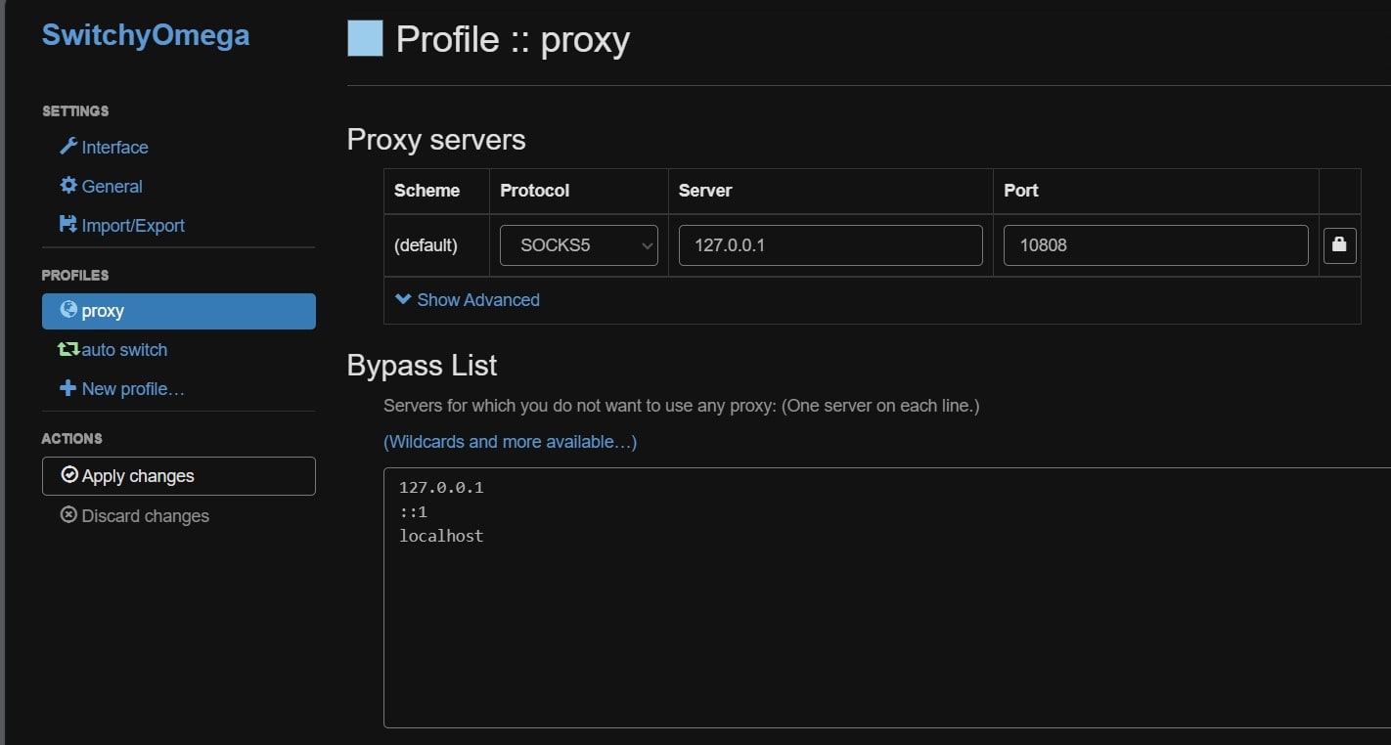Image resolution: width=1391 pixels, height=745 pixels.
Task: Click the Apply changes button
Action: pos(179,476)
